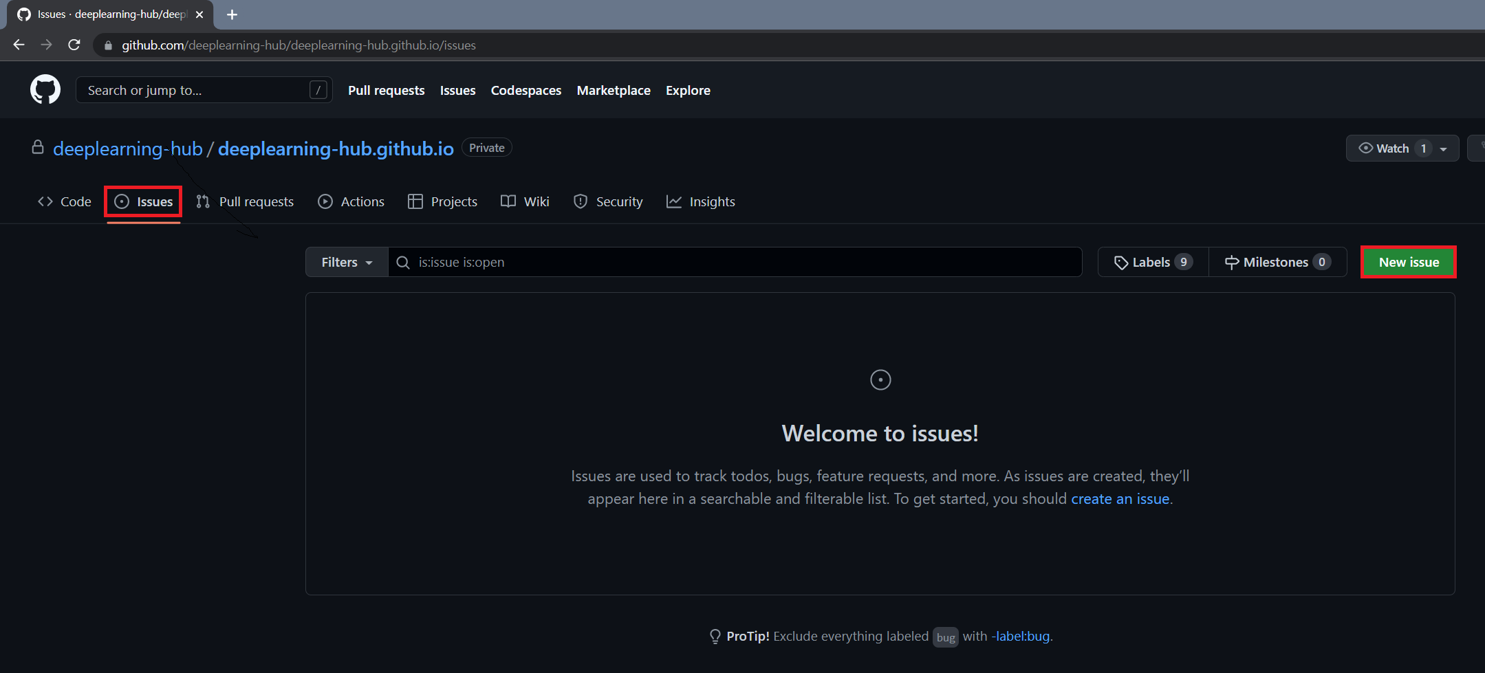The height and width of the screenshot is (673, 1485).
Task: Click the green New issue button
Action: coord(1409,262)
